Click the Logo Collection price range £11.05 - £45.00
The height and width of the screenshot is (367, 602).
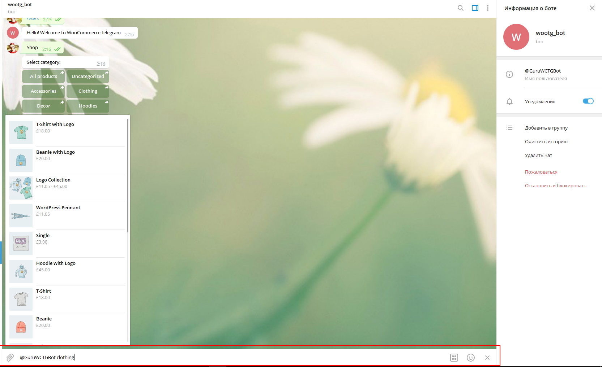(52, 187)
